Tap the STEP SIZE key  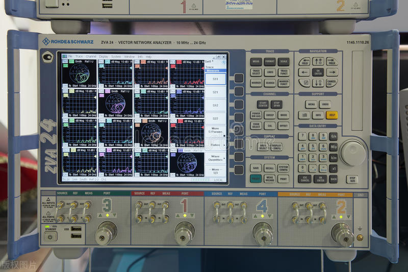pos(352,179)
